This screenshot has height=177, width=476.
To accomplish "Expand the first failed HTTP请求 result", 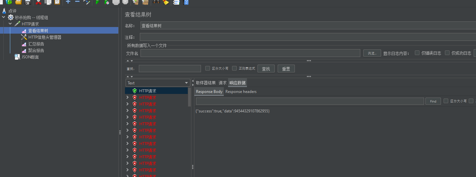I will (x=128, y=98).
